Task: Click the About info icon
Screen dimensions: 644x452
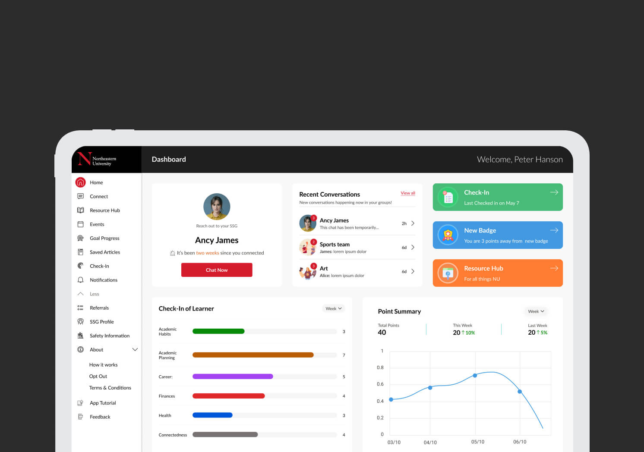Action: 80,349
